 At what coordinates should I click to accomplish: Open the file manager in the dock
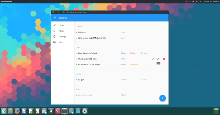(x=10, y=111)
